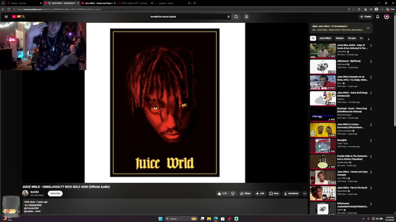
Task: Select the Related filter chip
Action: point(339,38)
